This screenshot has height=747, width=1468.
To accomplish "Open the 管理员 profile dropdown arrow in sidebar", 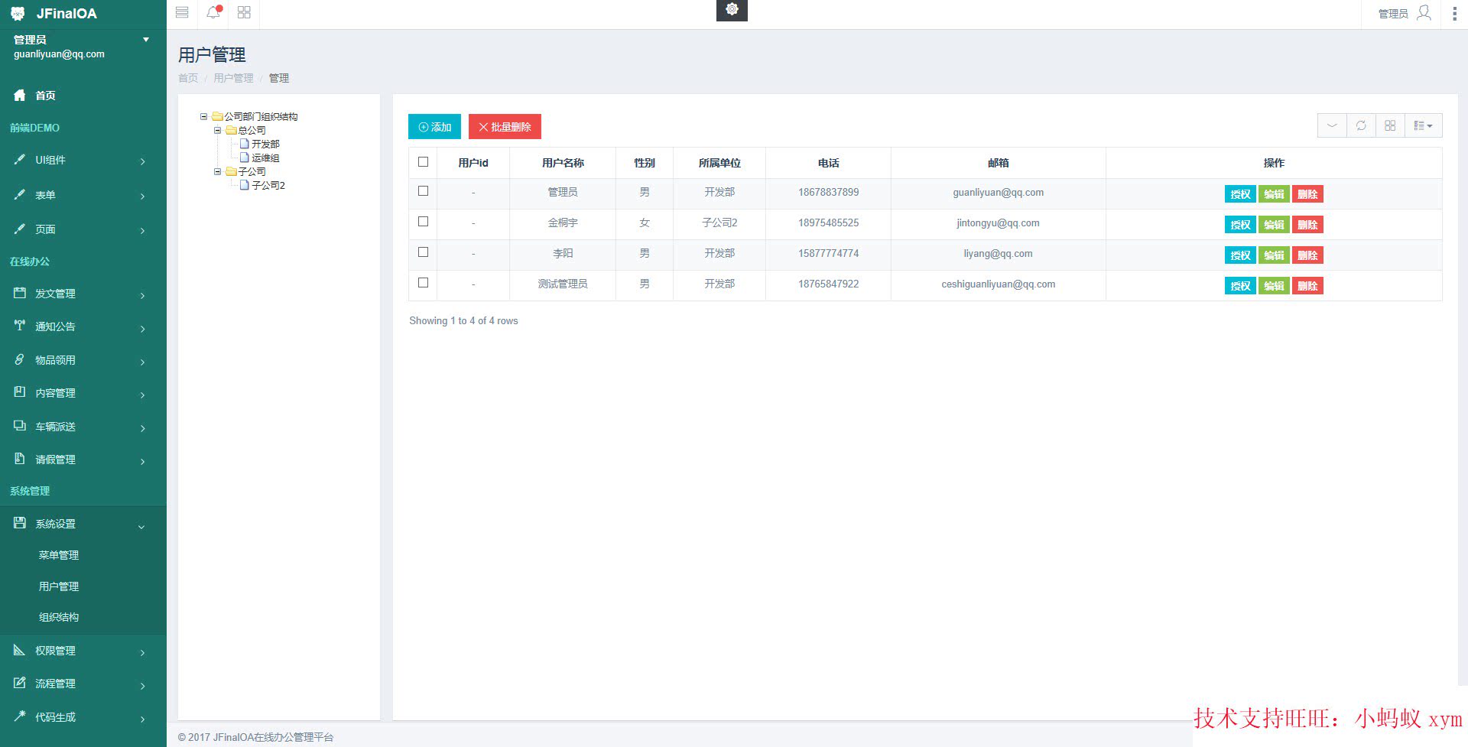I will [146, 40].
